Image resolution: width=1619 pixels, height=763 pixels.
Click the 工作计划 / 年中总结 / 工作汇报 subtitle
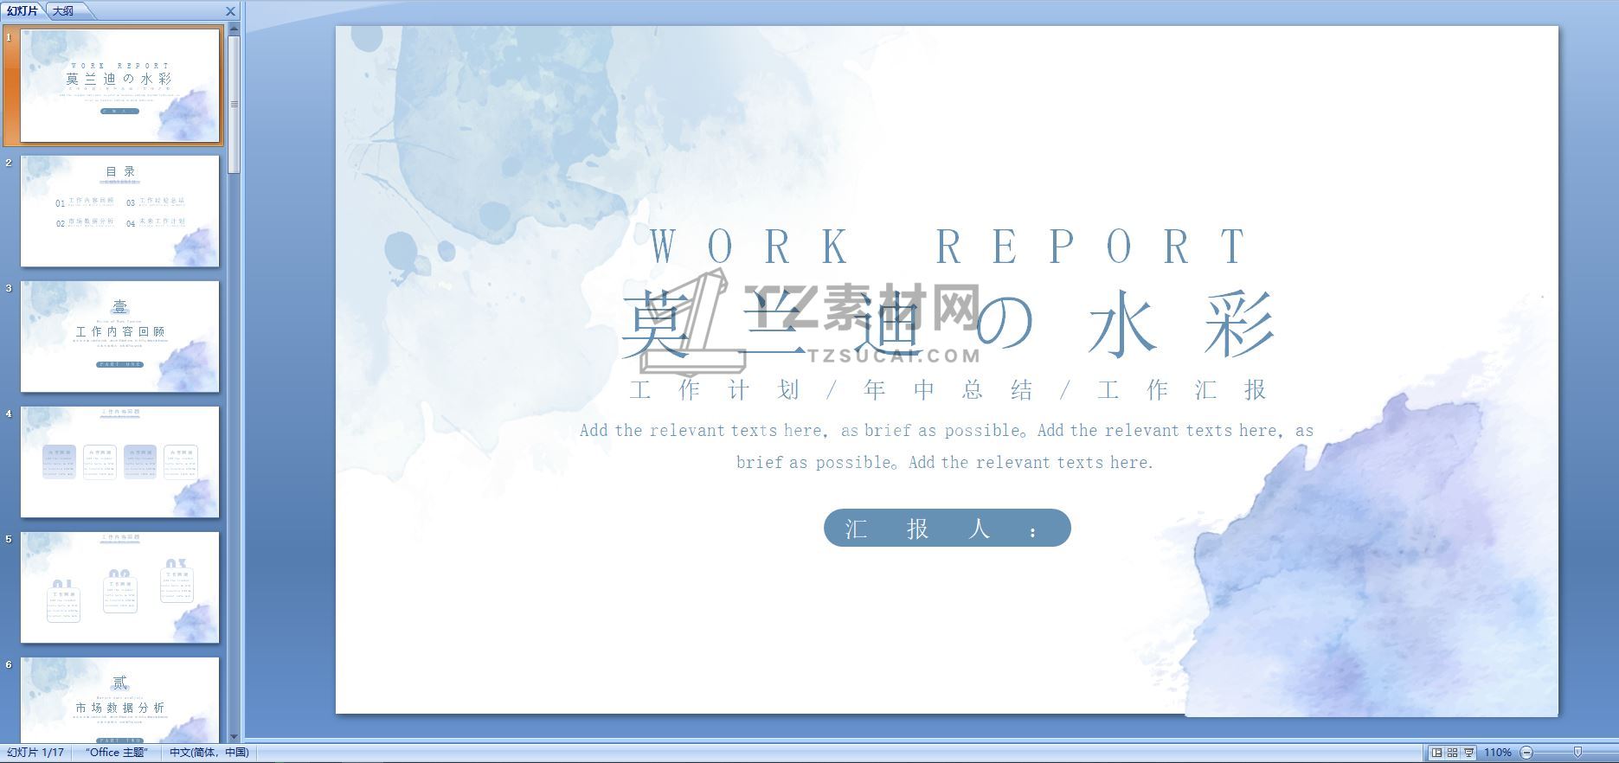pyautogui.click(x=948, y=390)
